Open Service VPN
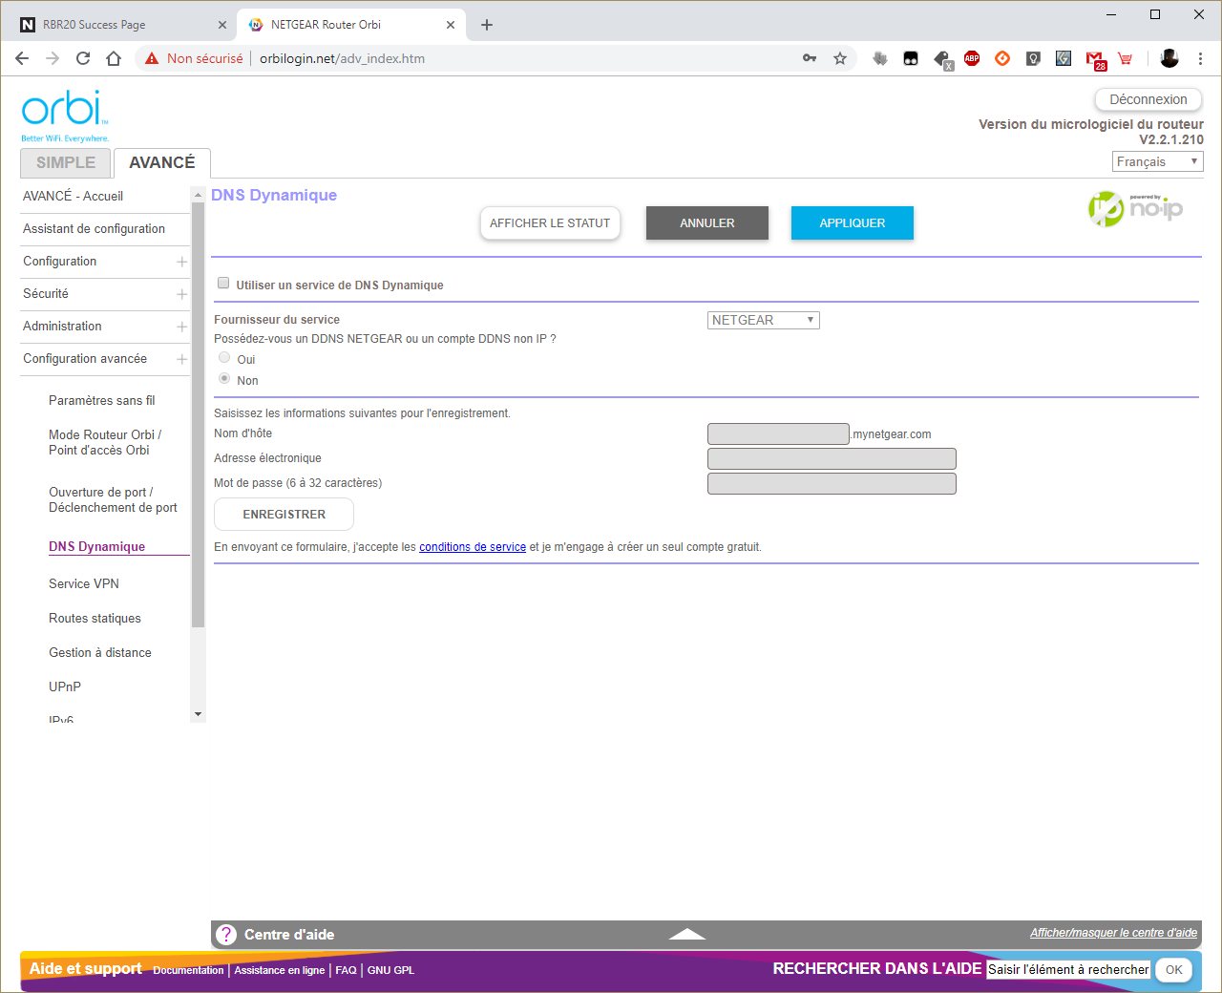1222x993 pixels. 84,583
